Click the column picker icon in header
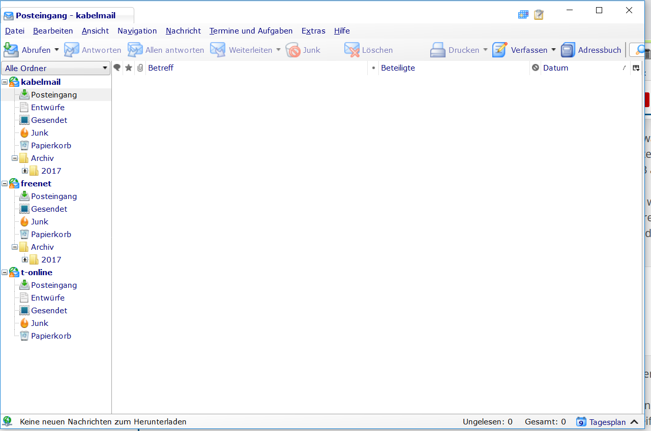Image resolution: width=651 pixels, height=431 pixels. (636, 68)
